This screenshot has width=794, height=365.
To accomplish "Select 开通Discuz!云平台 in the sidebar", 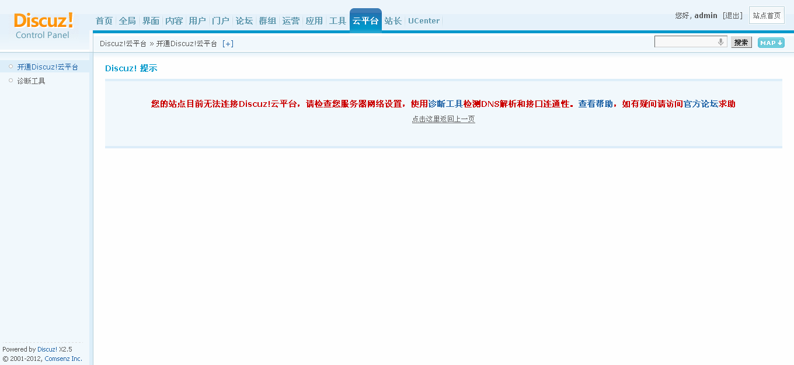I will pyautogui.click(x=47, y=67).
